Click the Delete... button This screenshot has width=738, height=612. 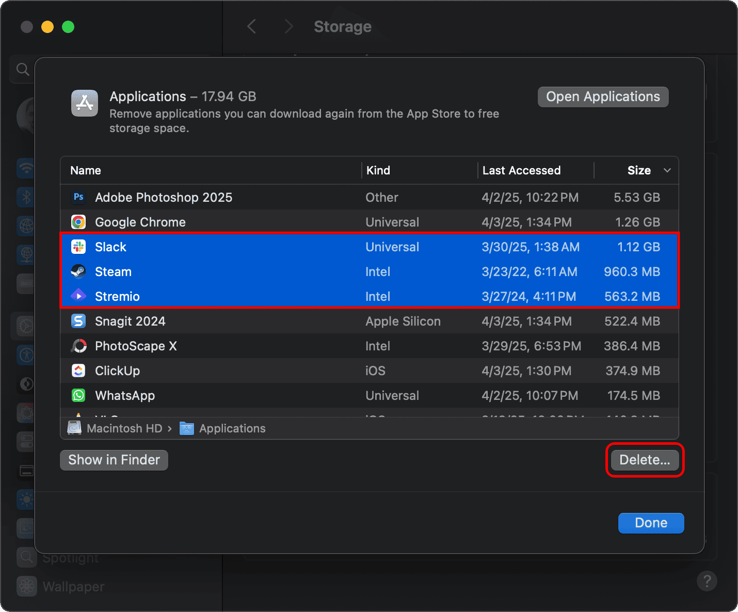(x=645, y=460)
